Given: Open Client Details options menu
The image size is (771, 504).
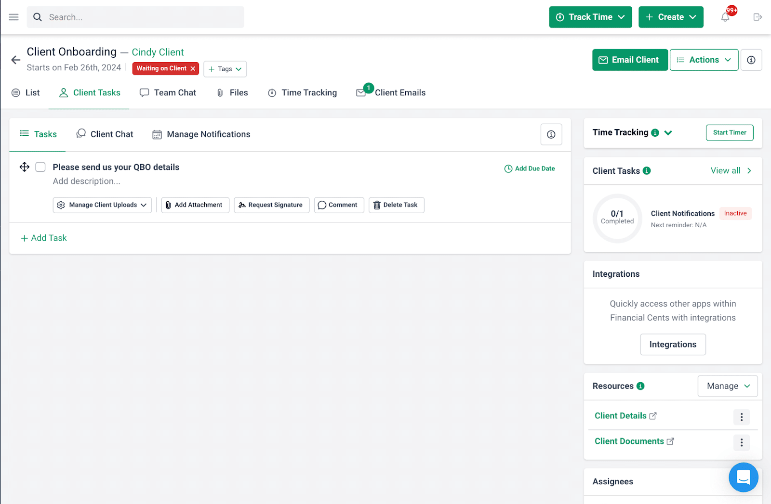Looking at the screenshot, I should 742,417.
